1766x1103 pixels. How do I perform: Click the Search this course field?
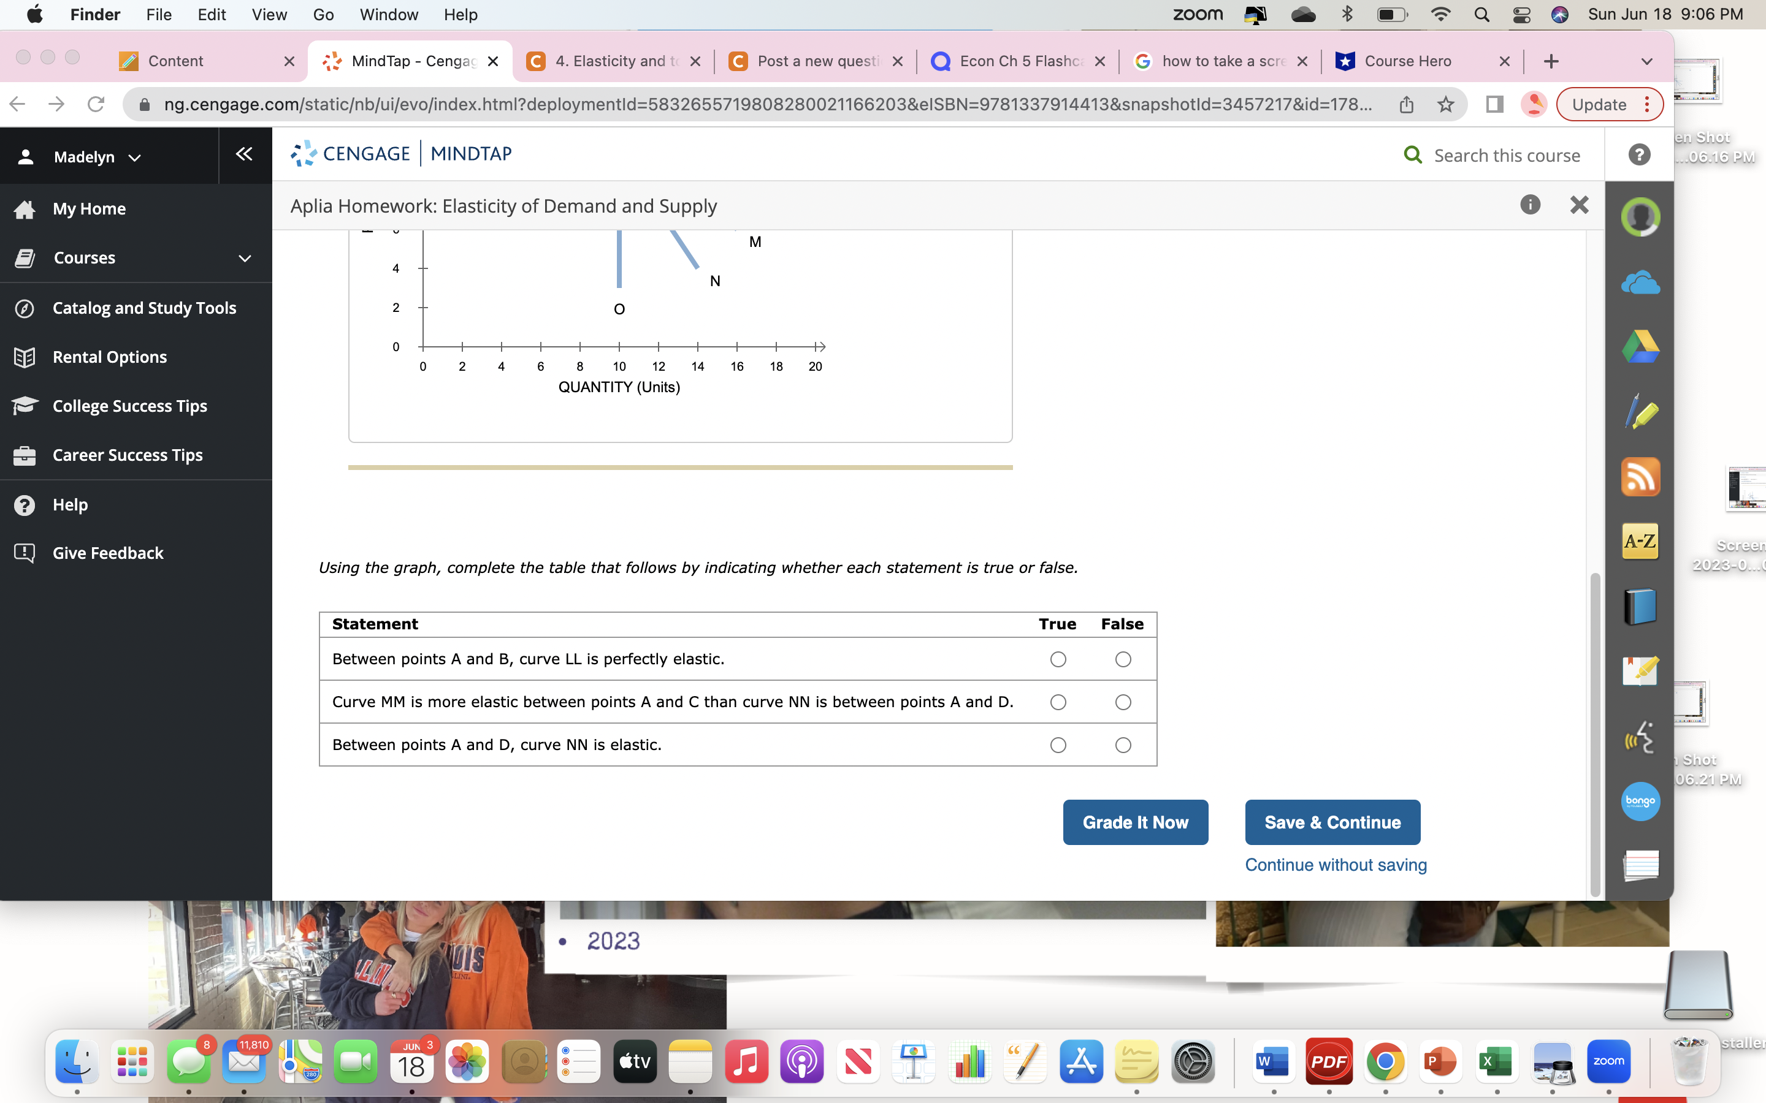[x=1506, y=156]
